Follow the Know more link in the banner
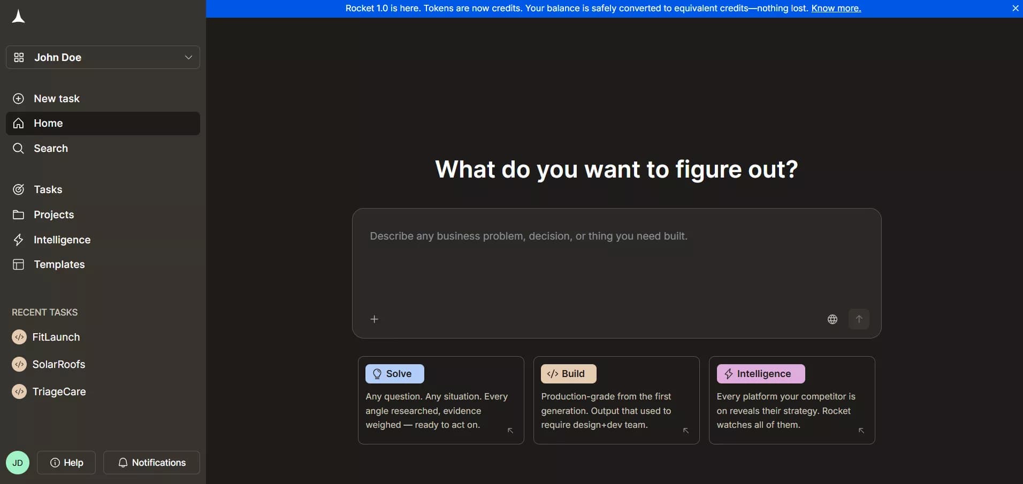 pyautogui.click(x=836, y=8)
